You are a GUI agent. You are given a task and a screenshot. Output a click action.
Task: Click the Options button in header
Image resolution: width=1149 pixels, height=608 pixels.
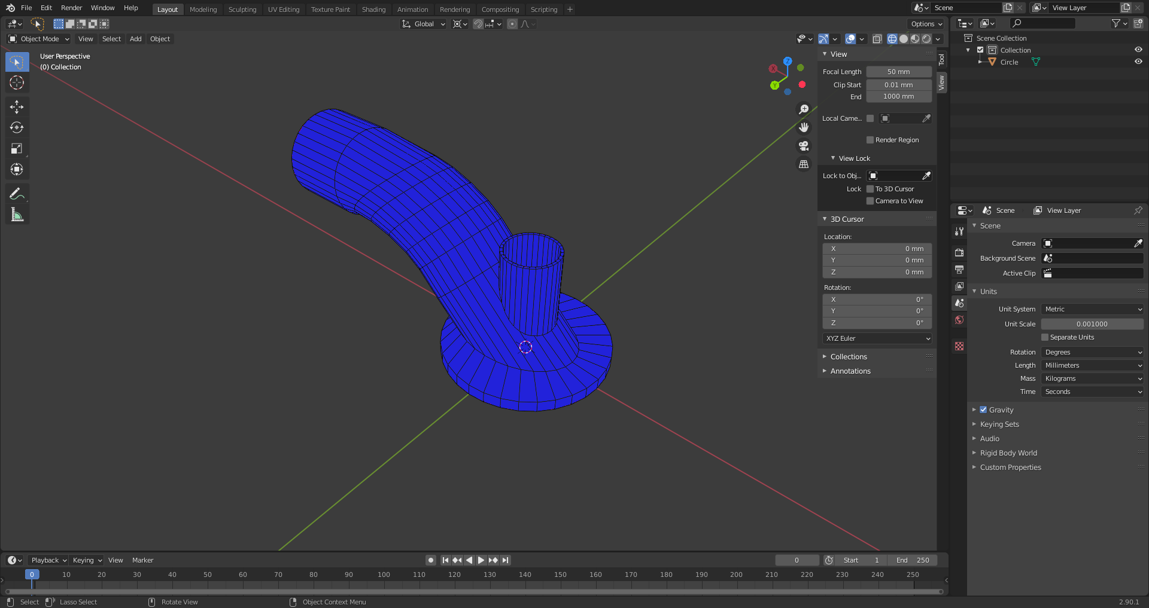click(926, 24)
